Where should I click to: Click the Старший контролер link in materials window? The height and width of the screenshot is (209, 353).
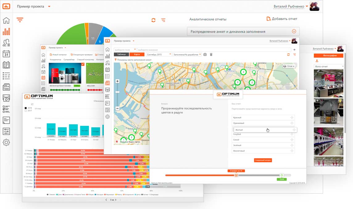tap(85, 59)
